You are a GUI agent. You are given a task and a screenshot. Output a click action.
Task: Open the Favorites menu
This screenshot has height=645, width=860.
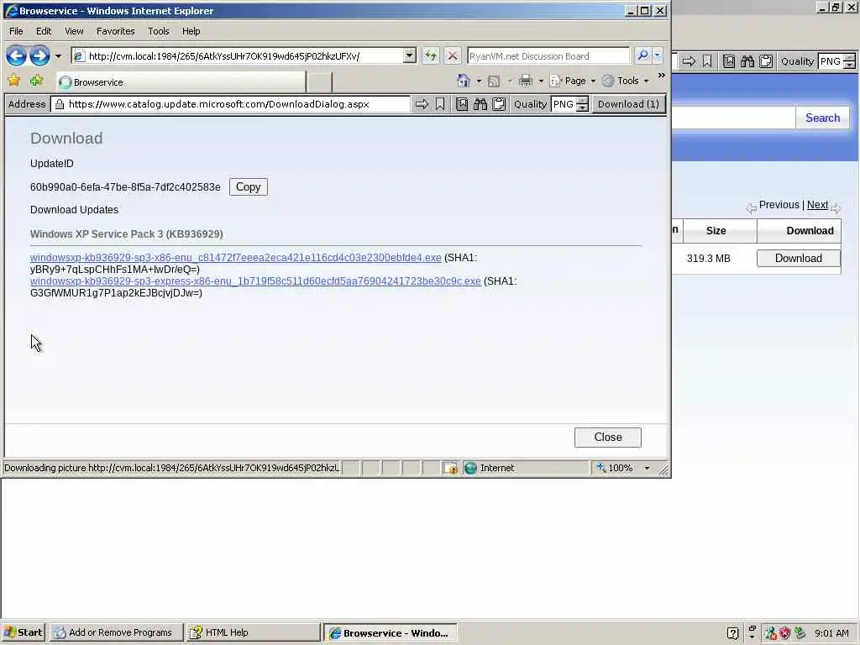115,31
